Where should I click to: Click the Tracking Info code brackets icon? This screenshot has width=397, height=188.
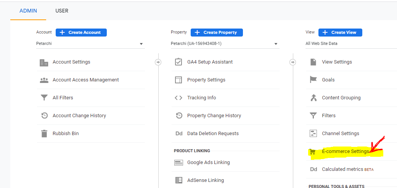click(178, 98)
